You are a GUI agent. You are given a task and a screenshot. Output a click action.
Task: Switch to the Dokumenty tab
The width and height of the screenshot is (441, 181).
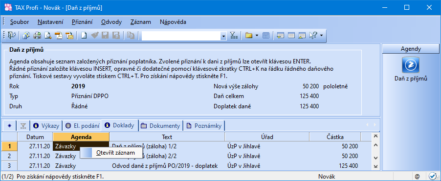pyautogui.click(x=161, y=126)
